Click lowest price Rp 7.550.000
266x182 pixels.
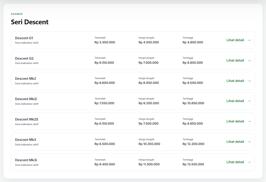coord(104,103)
